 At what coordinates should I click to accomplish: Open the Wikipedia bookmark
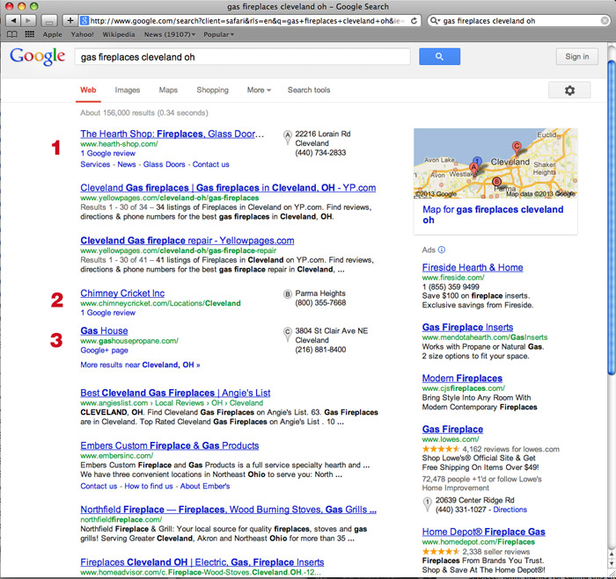tap(119, 34)
